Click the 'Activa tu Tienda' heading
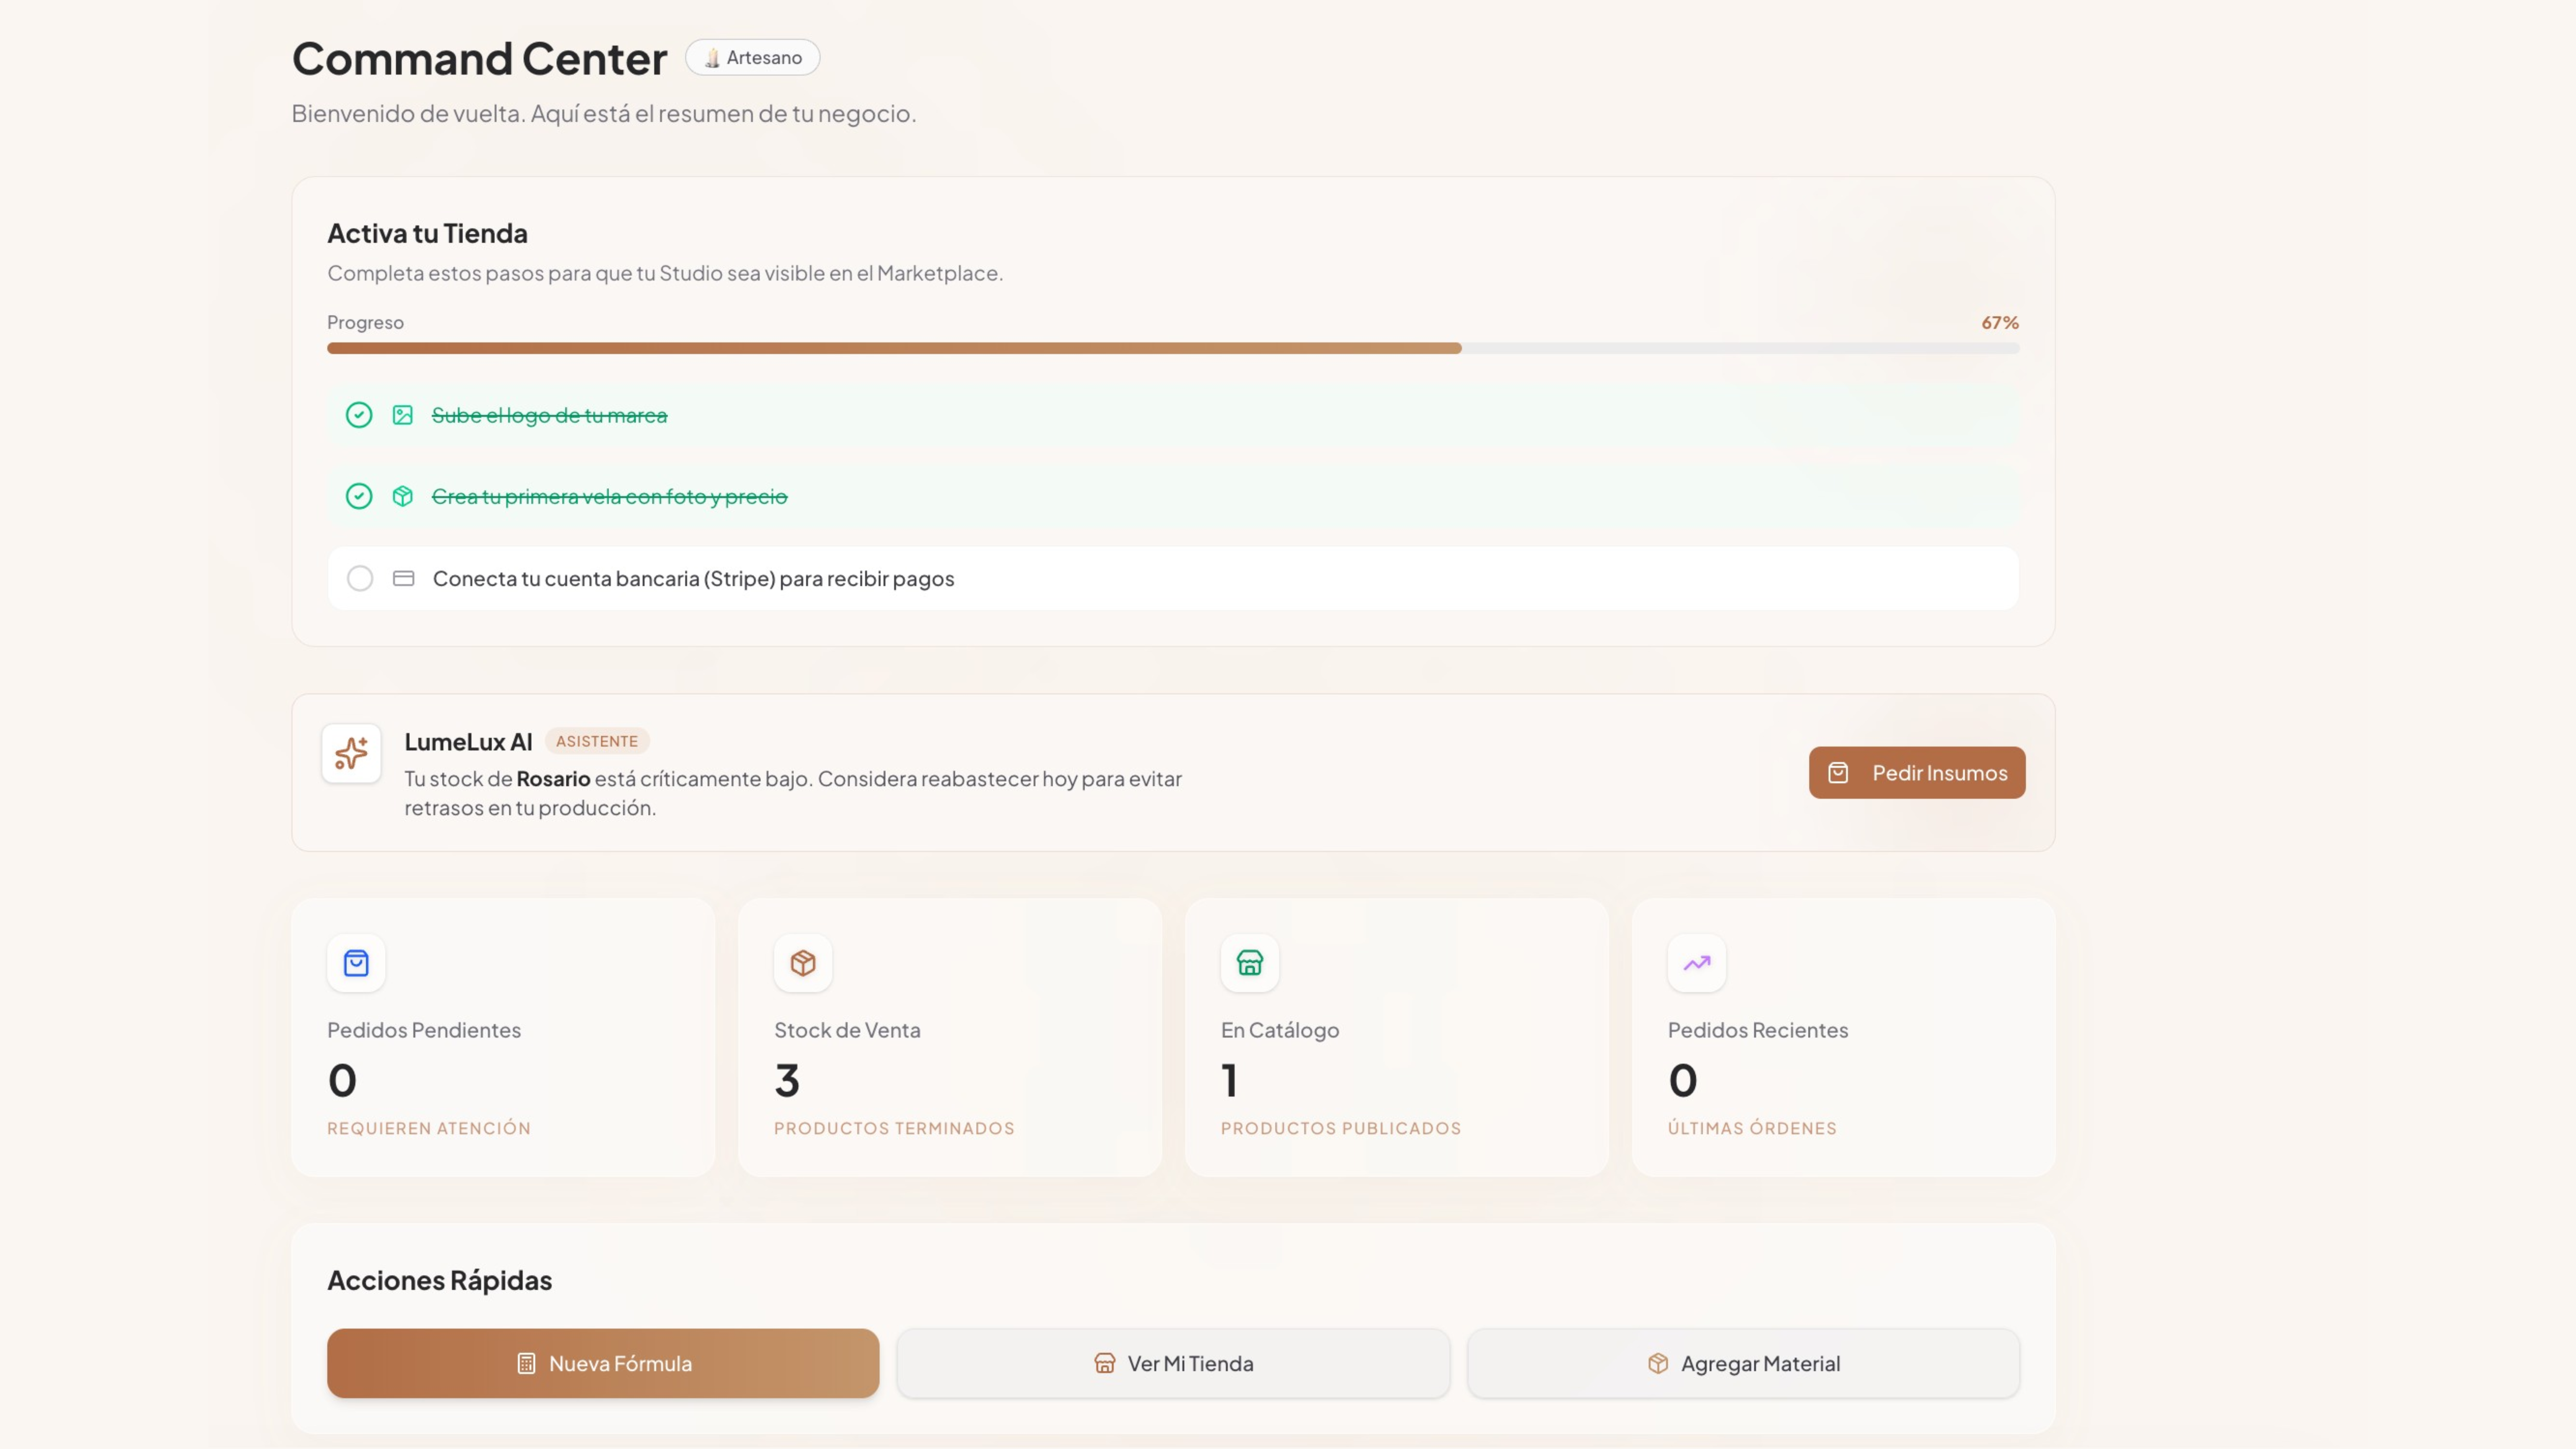The image size is (2576, 1449). 427,233
